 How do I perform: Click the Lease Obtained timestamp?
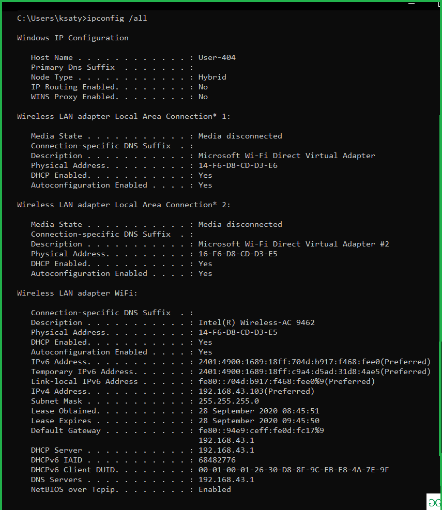point(259,411)
